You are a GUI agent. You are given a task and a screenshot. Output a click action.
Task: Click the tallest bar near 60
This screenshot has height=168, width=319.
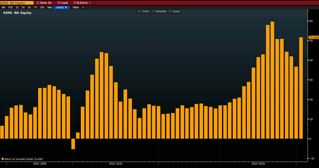pos(273,80)
